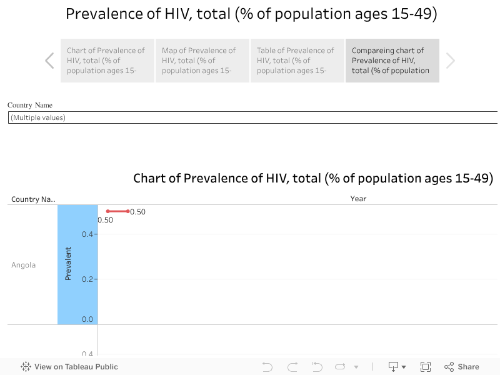Expand the refresh options arrow
Image resolution: width=500 pixels, height=375 pixels.
[x=356, y=367]
